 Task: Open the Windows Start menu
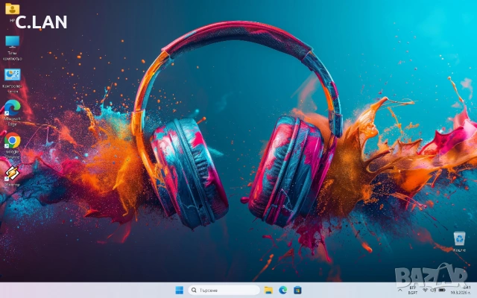pyautogui.click(x=179, y=290)
